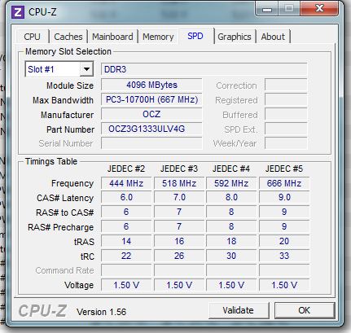Click the CAS# Latency 6.0 cell
Viewport: 351px width, 333px height.
pos(126,197)
